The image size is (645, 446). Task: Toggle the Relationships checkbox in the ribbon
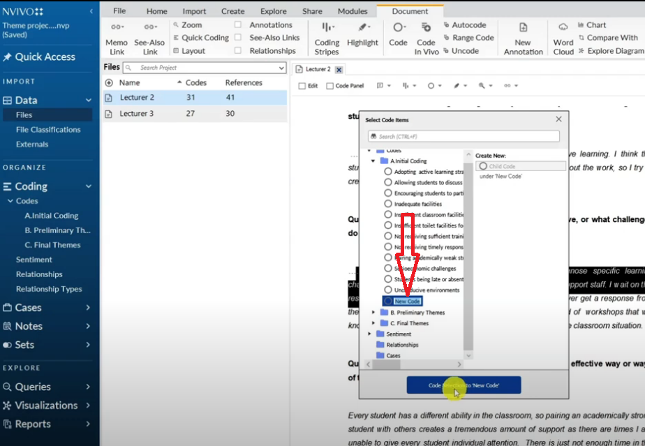point(238,51)
